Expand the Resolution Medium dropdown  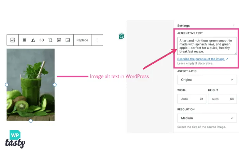tap(207, 118)
